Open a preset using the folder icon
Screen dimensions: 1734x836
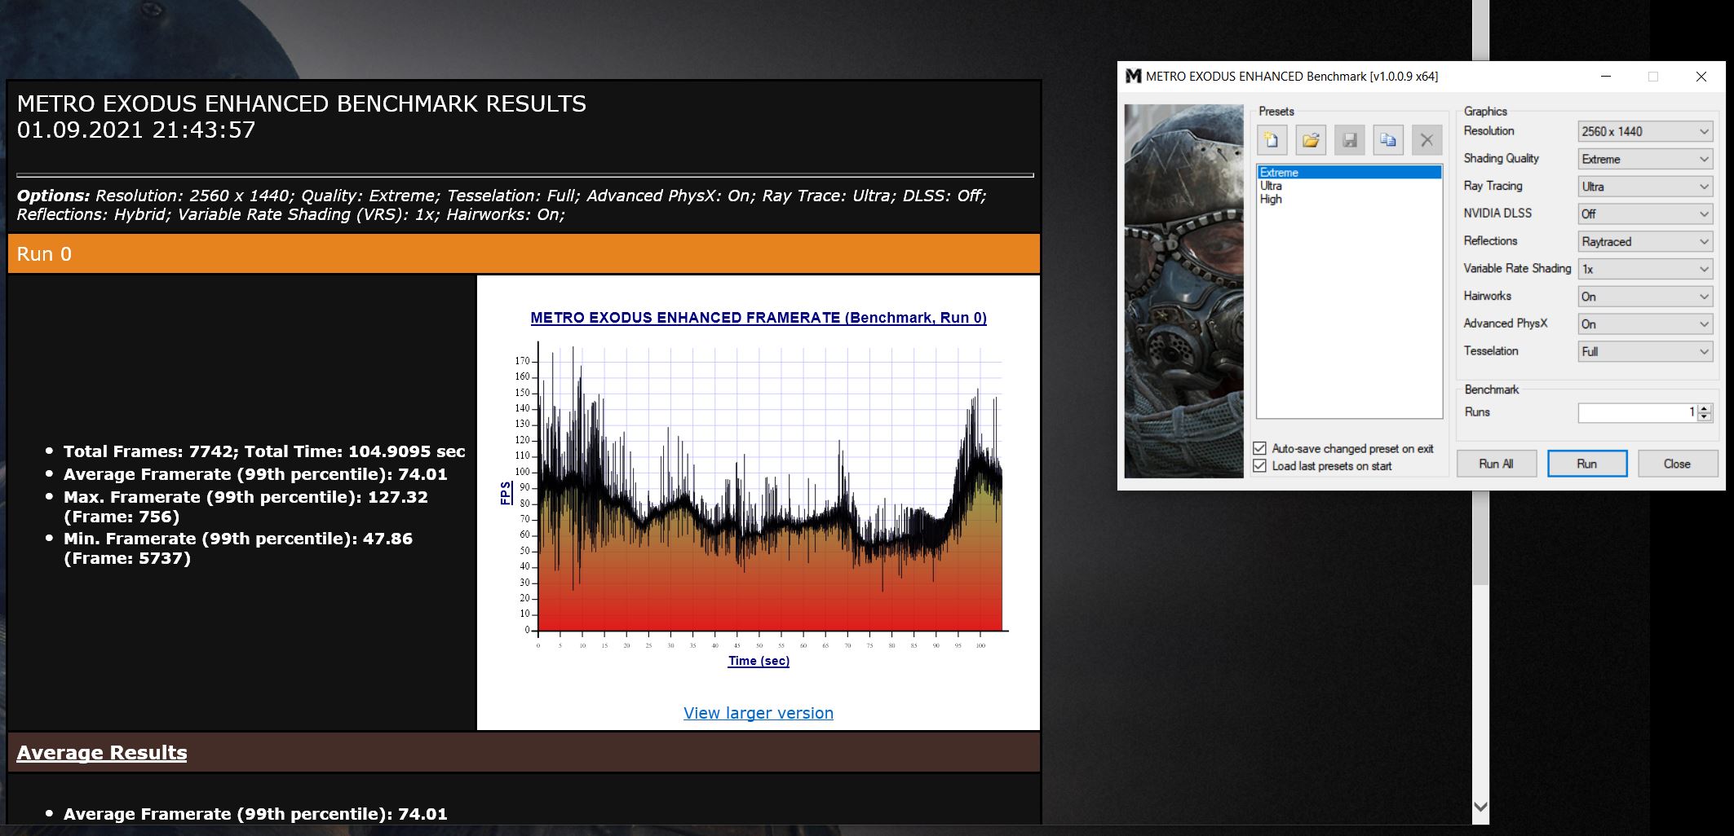pyautogui.click(x=1311, y=140)
